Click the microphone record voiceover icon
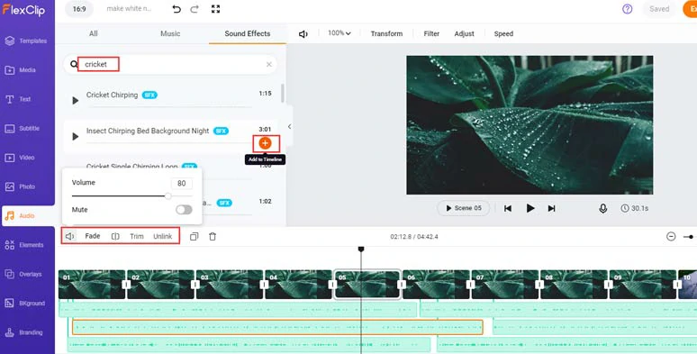Image resolution: width=697 pixels, height=354 pixels. point(602,208)
